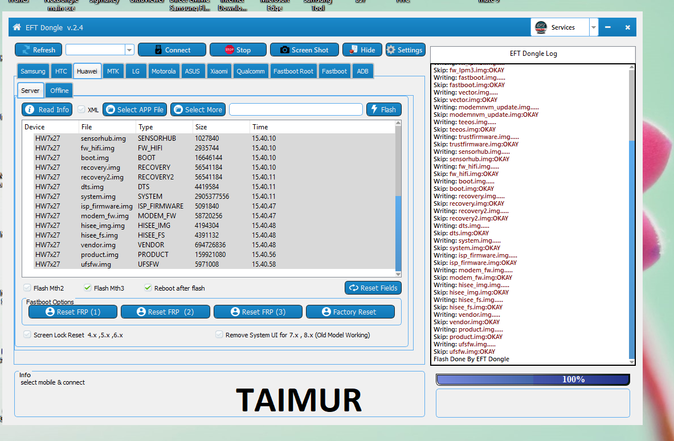Toggle the XML checkbox
Screen dimensions: 674x441
(81, 109)
